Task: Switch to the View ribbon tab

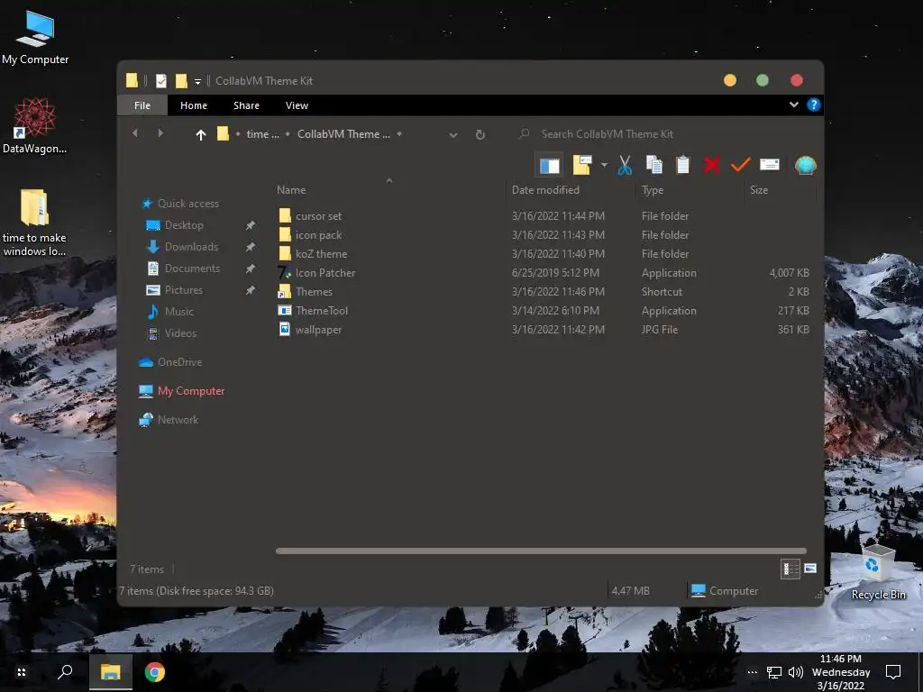Action: pos(297,105)
